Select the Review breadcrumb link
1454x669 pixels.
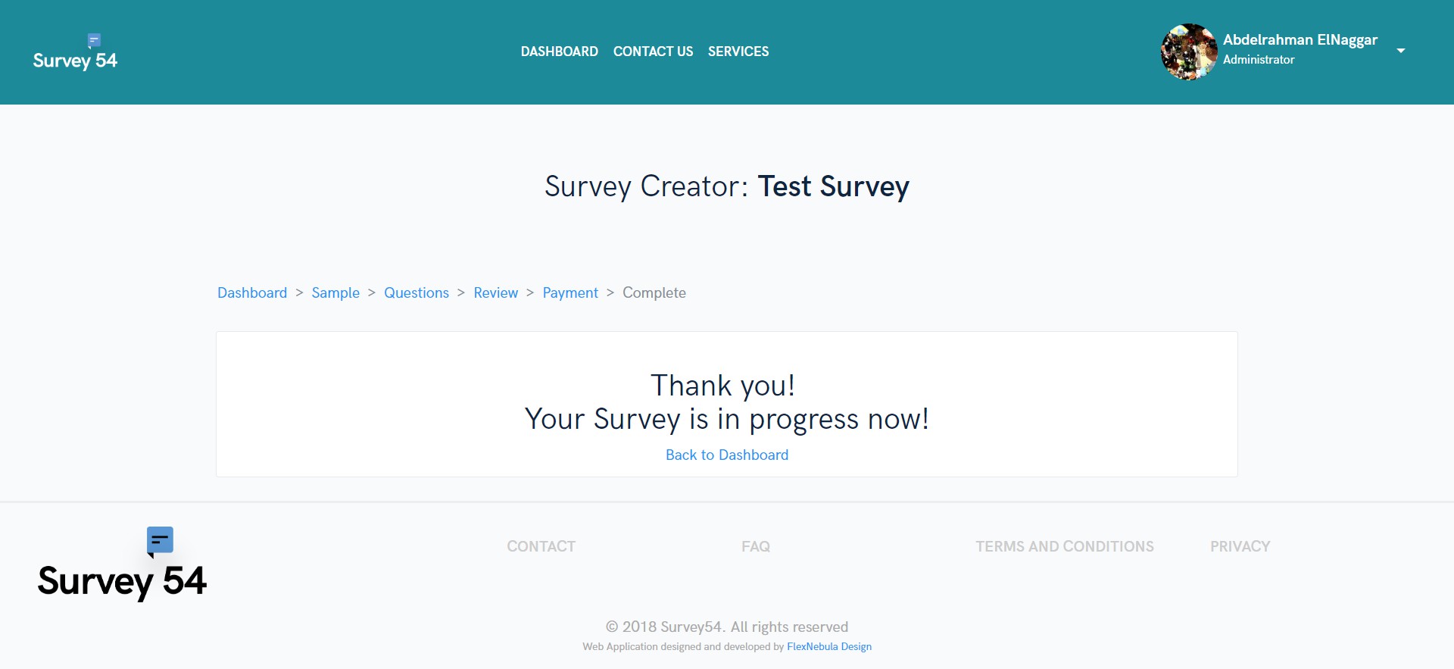496,292
